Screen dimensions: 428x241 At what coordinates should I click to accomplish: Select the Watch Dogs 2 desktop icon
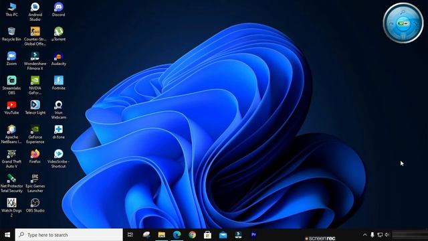(x=11, y=208)
